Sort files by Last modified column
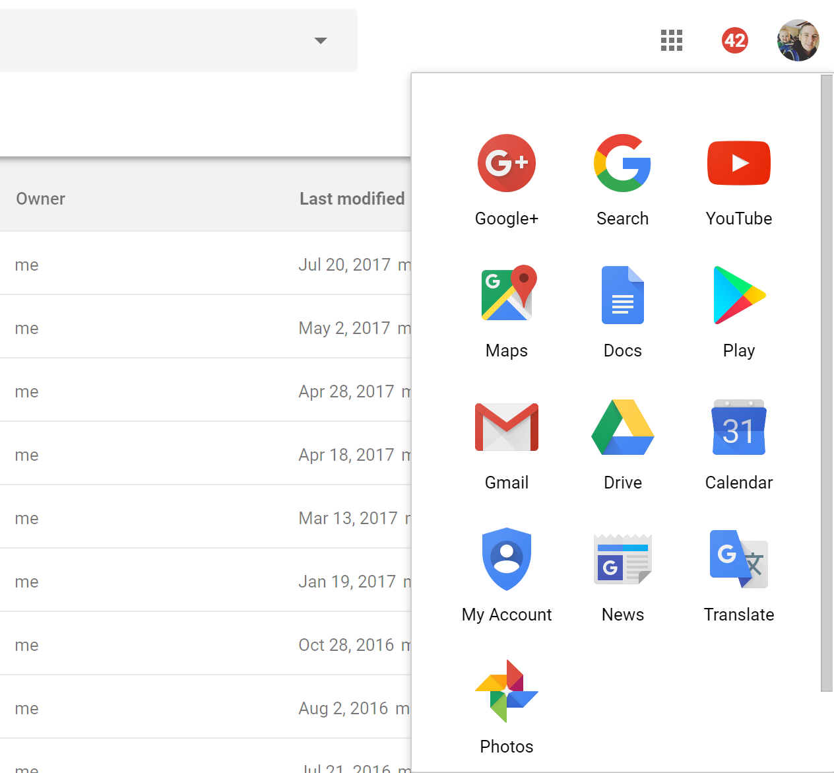The height and width of the screenshot is (773, 834). click(x=352, y=199)
